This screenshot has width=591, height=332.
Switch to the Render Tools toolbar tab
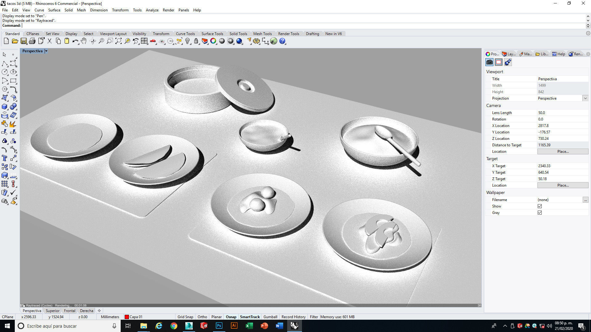(288, 34)
